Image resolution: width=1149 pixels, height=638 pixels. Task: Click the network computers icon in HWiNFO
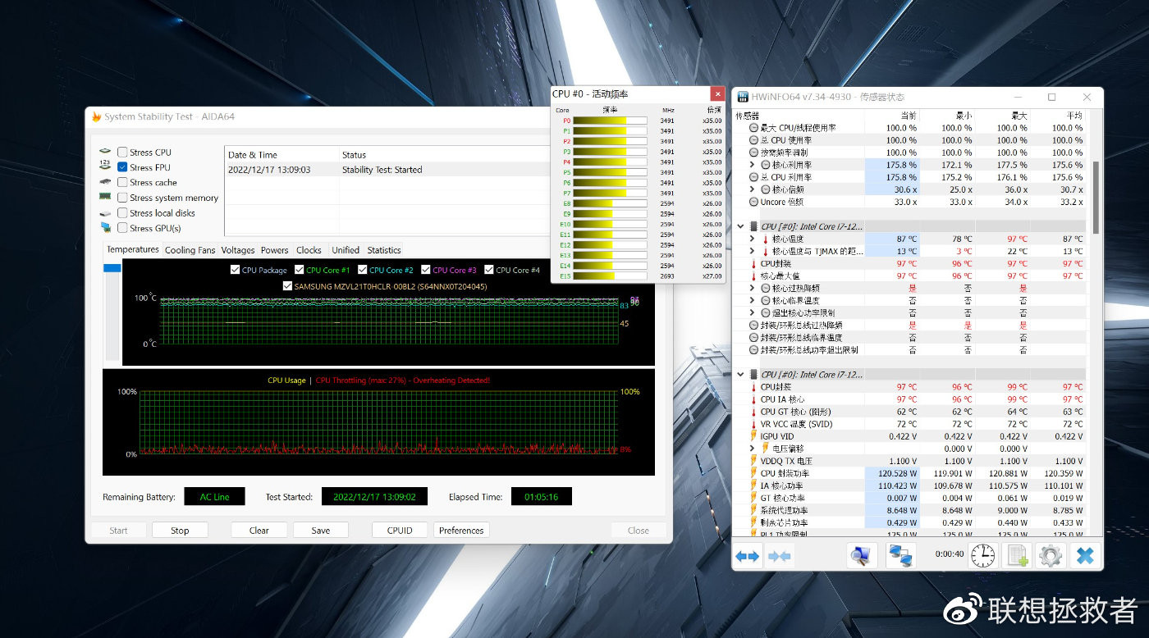[900, 555]
